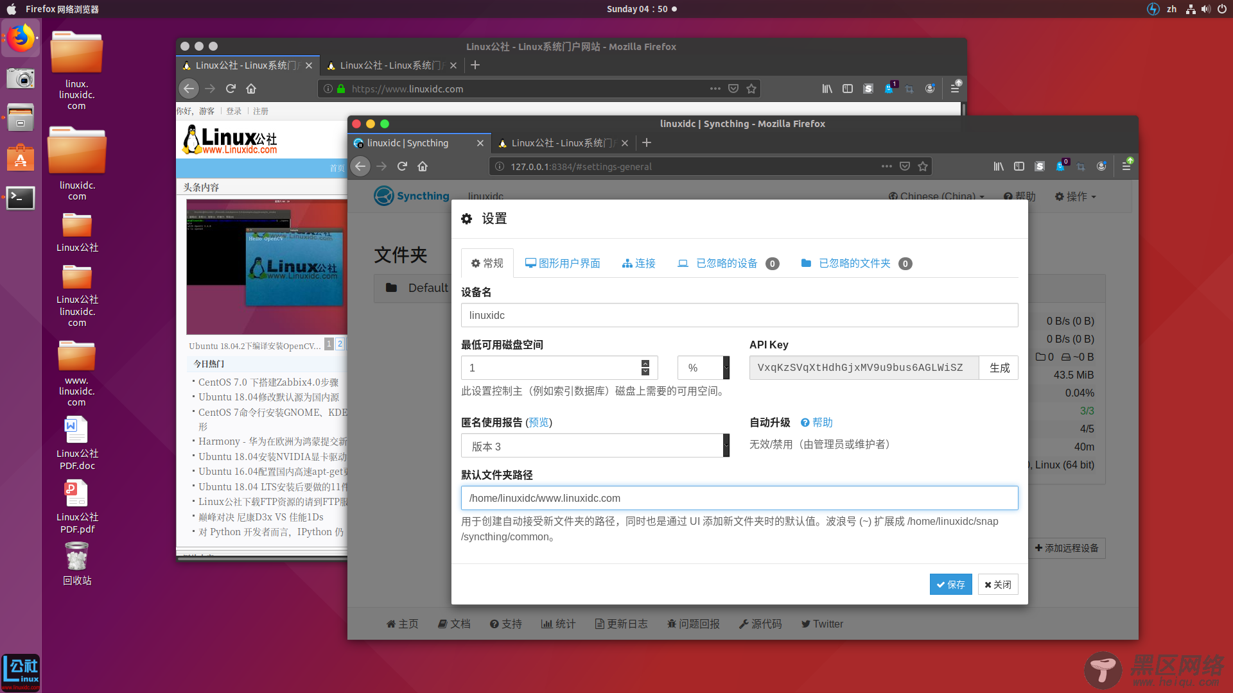Switch to the 图形用户界面 settings tab

563,263
